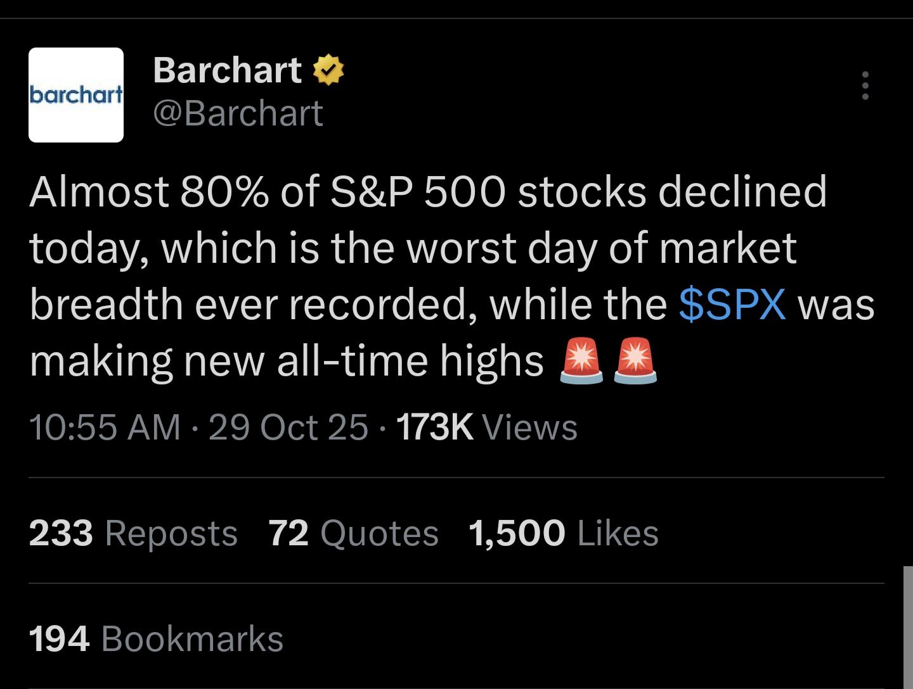Click the first red siren emoji
913x689 pixels.
coord(581,361)
